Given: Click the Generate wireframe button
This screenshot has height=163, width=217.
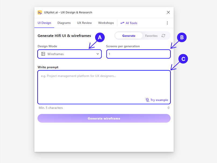Looking at the screenshot, I should tap(104, 118).
